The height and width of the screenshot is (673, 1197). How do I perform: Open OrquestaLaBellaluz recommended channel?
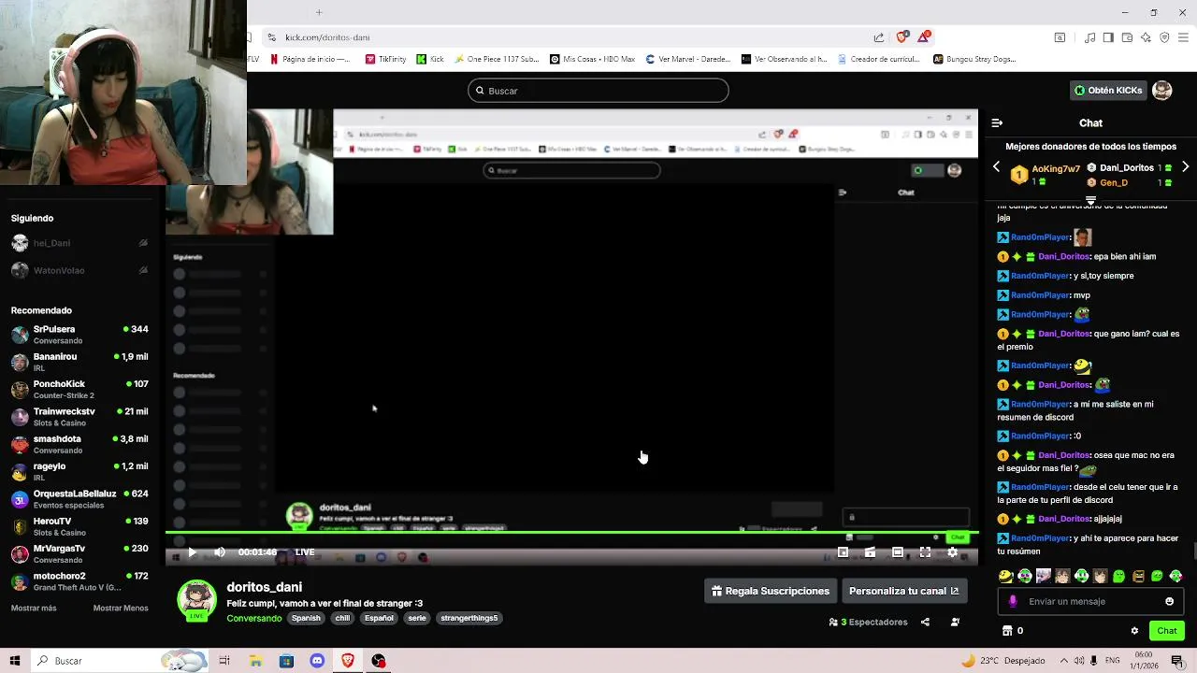(79, 499)
